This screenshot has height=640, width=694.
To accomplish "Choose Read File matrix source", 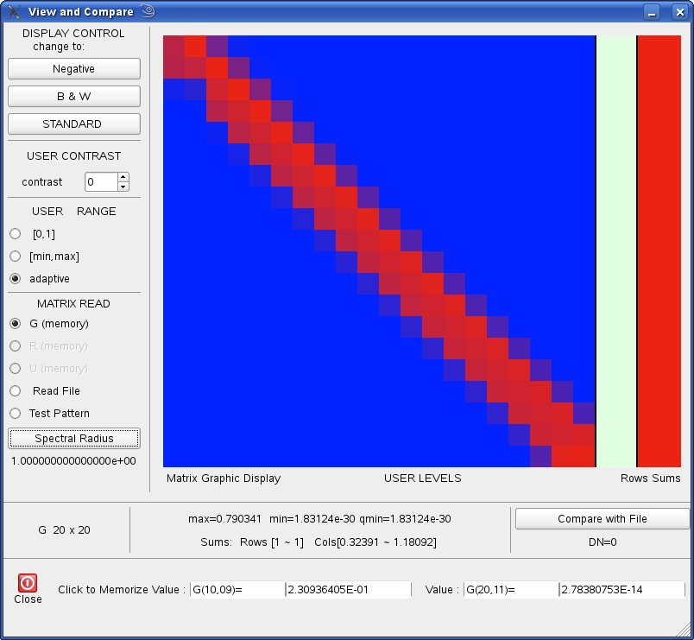I will [15, 391].
